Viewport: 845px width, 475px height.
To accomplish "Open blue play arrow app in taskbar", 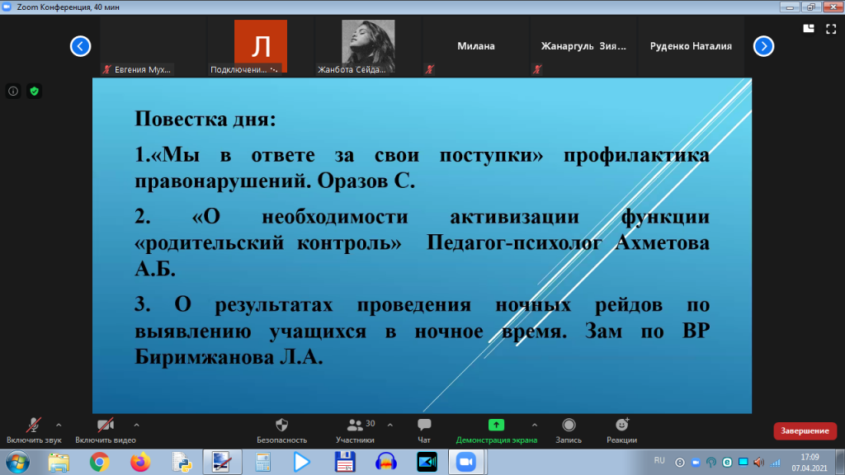I will pos(302,463).
